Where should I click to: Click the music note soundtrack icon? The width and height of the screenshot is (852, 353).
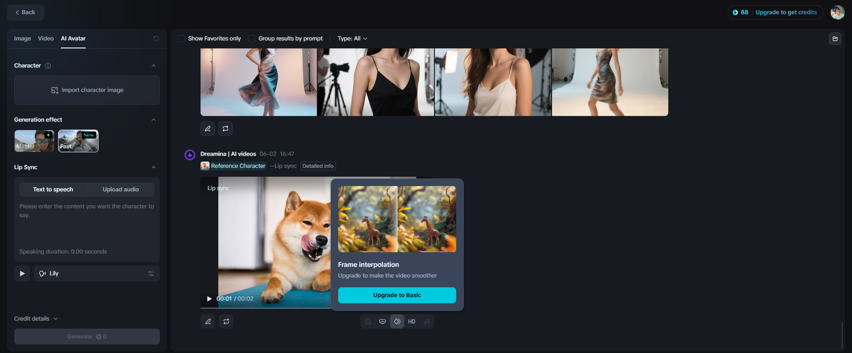click(x=426, y=321)
